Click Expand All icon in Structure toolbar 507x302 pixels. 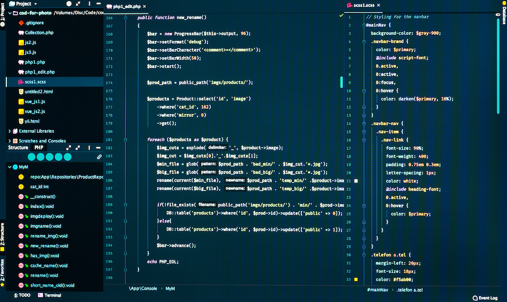click(69, 147)
